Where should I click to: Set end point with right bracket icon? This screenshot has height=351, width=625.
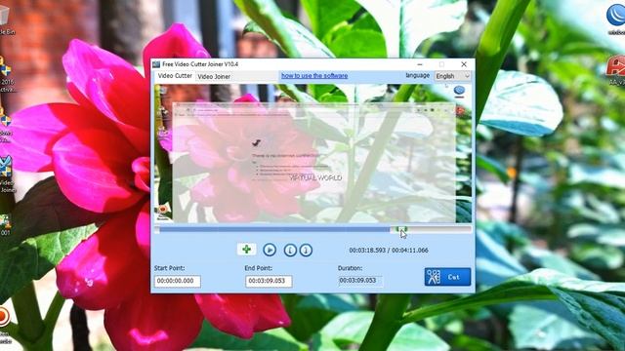[x=306, y=250]
